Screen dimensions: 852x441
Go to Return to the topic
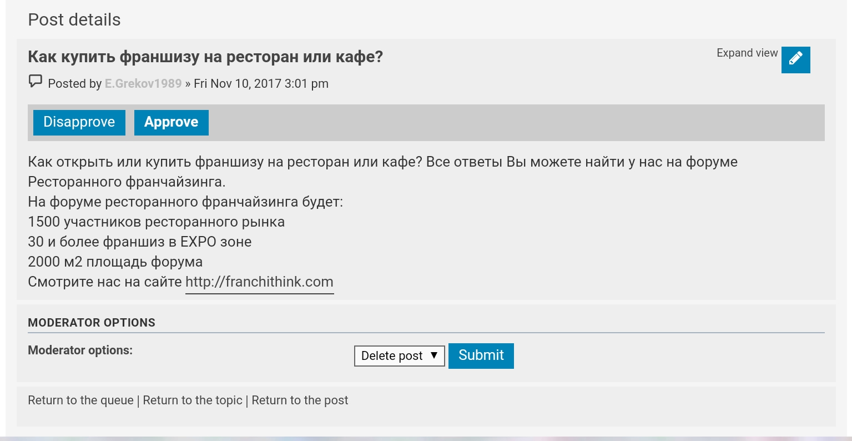click(193, 400)
